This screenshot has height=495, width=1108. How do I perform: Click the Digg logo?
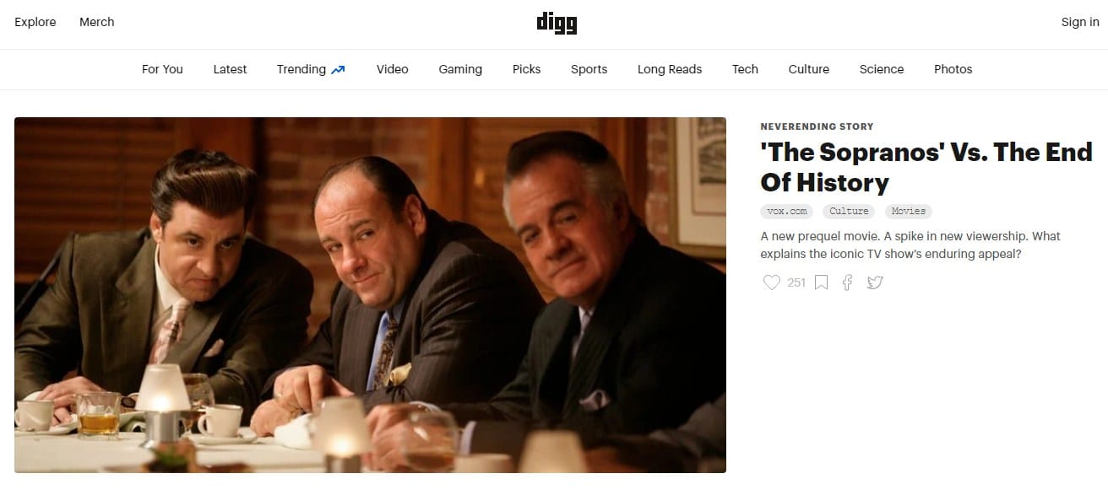pos(557,23)
